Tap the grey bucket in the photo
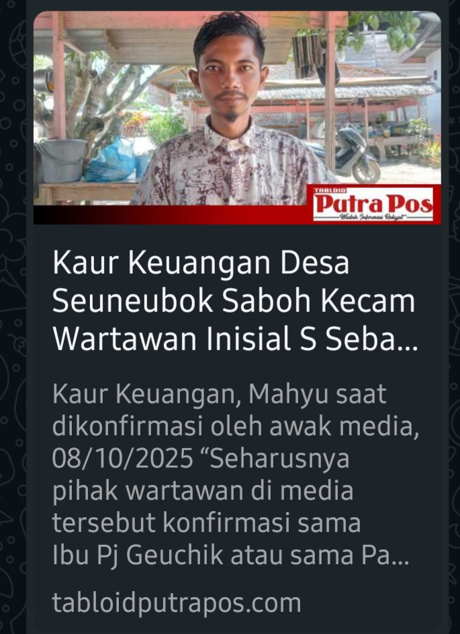The image size is (460, 634). (x=62, y=160)
